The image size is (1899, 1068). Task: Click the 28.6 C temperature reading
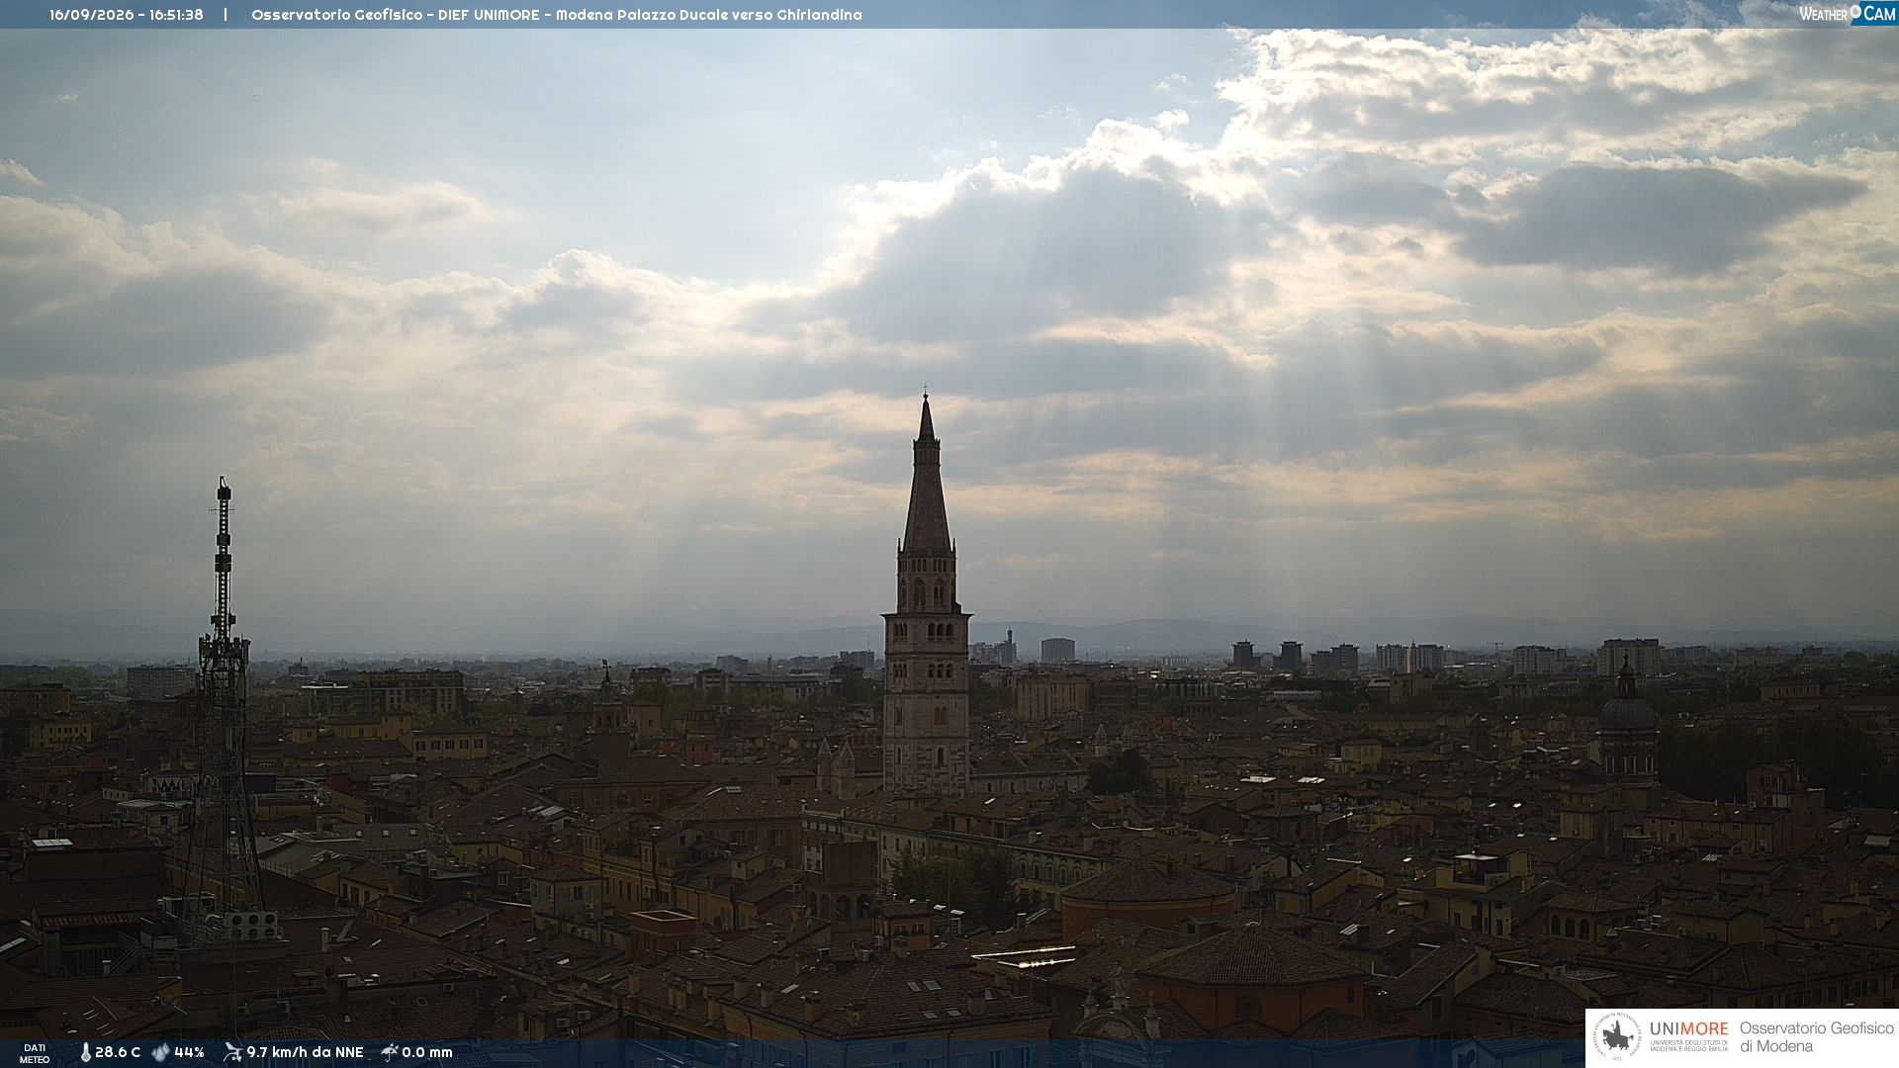(x=118, y=1053)
